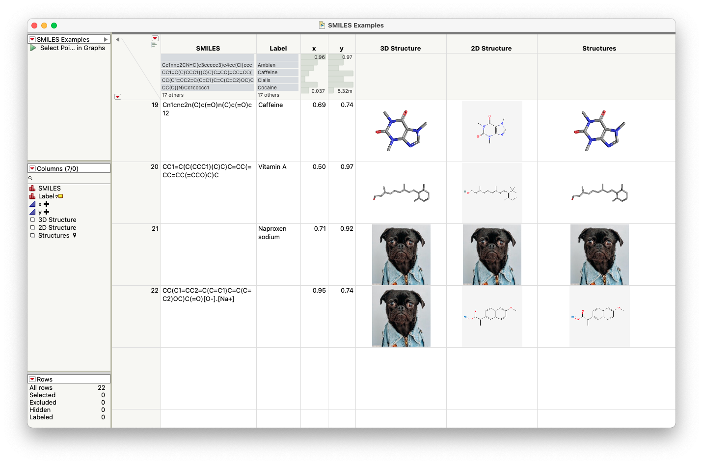703x464 pixels.
Task: Toggle the Structures column checkbox
Action: pos(33,235)
